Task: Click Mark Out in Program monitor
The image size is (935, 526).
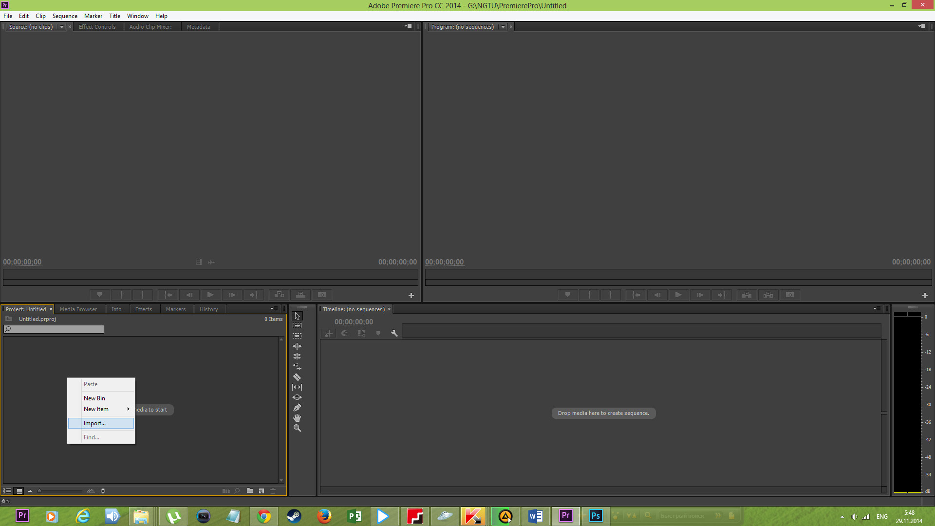Action: click(x=610, y=295)
